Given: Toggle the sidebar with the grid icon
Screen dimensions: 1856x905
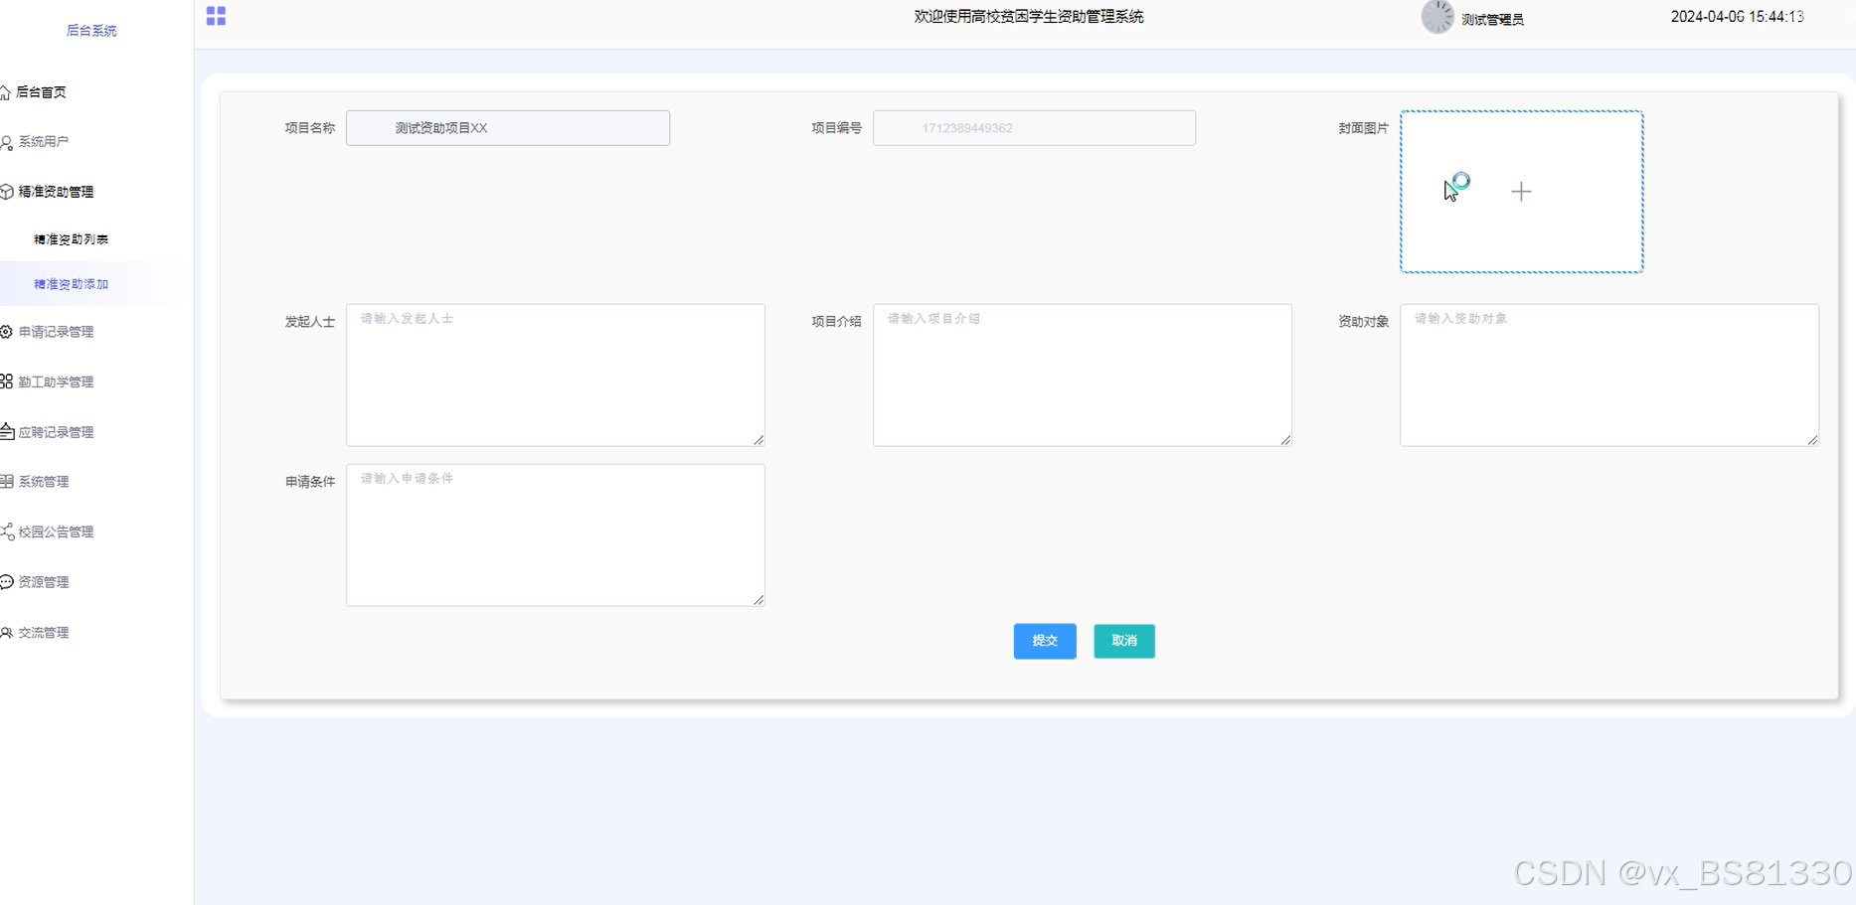Looking at the screenshot, I should pos(216,16).
